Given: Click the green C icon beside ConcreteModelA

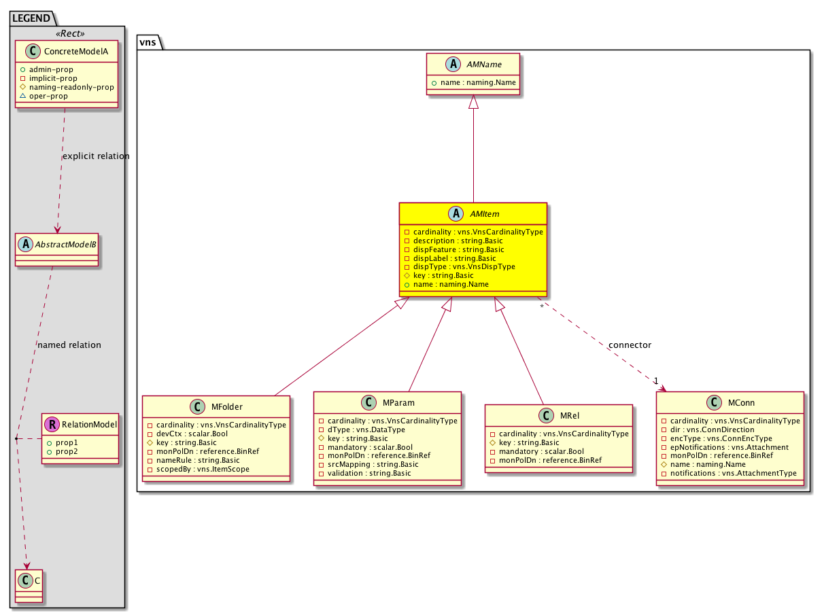Looking at the screenshot, I should [29, 51].
